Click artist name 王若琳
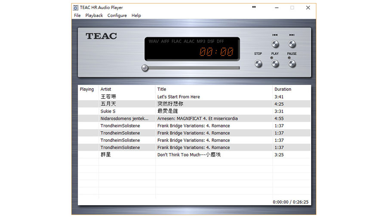The image size is (387, 218). click(x=108, y=97)
